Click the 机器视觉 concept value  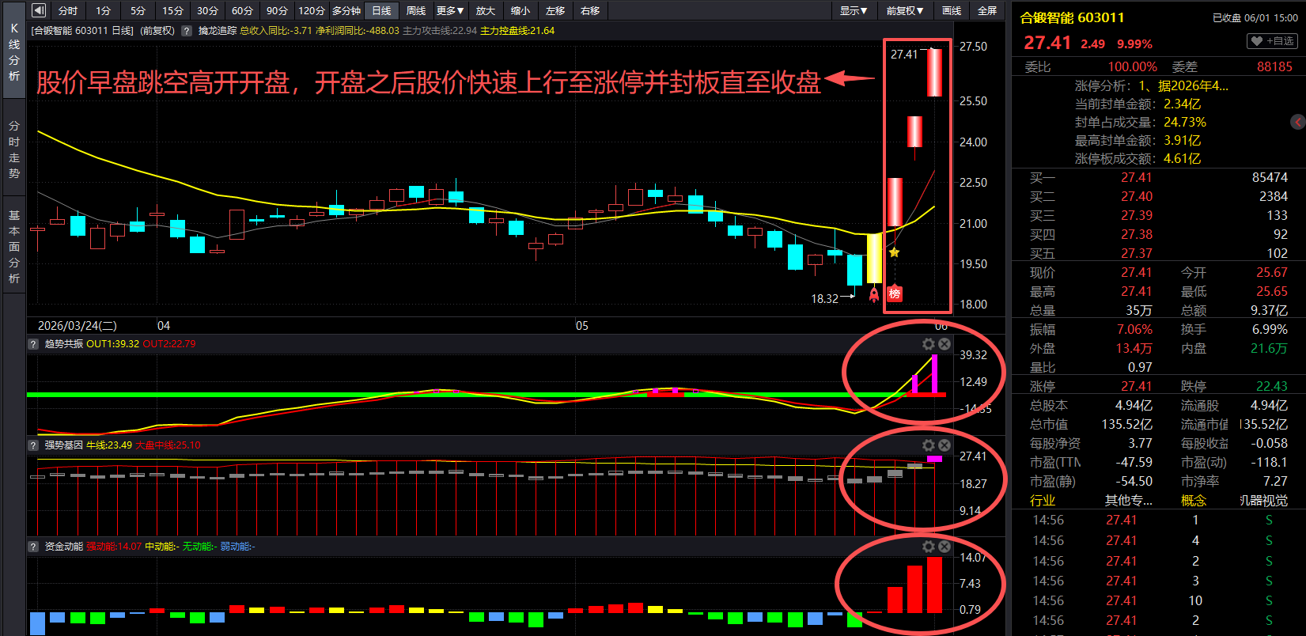coord(1263,500)
